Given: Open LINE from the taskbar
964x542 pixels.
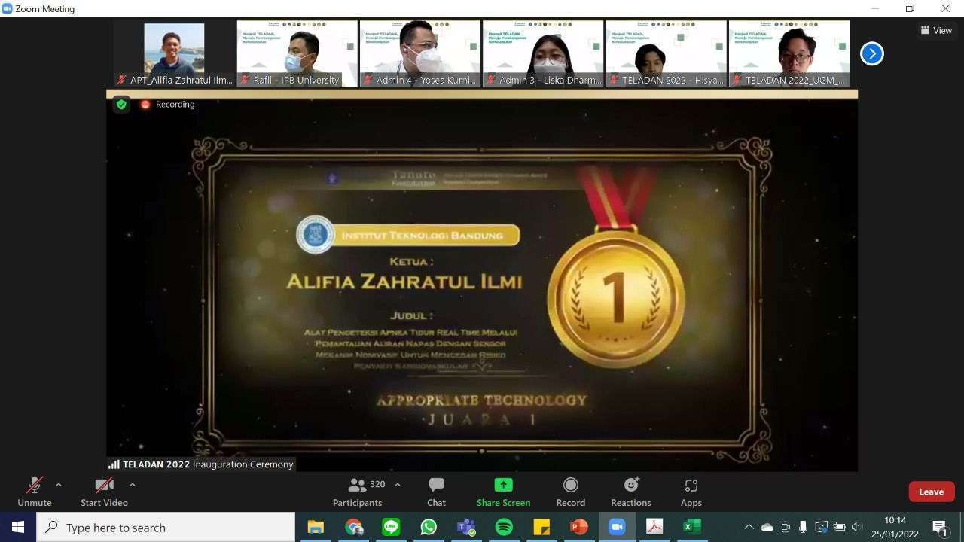Looking at the screenshot, I should pyautogui.click(x=391, y=527).
